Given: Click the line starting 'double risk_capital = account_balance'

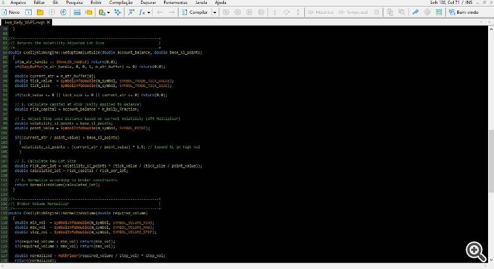Looking at the screenshot, I should (76, 109).
